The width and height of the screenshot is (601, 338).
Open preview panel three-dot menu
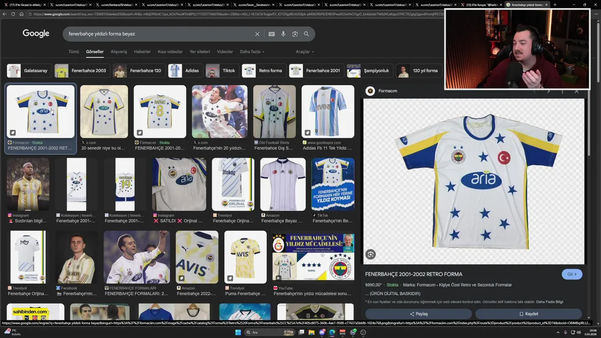(562, 91)
